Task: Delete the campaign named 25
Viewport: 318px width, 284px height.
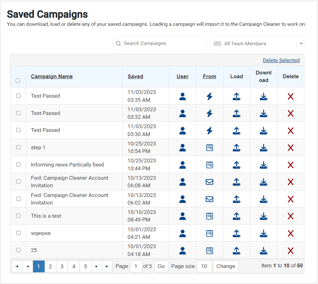Action: tap(290, 251)
